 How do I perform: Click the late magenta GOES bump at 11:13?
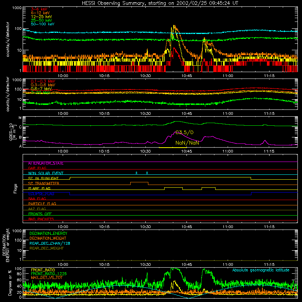265,142
